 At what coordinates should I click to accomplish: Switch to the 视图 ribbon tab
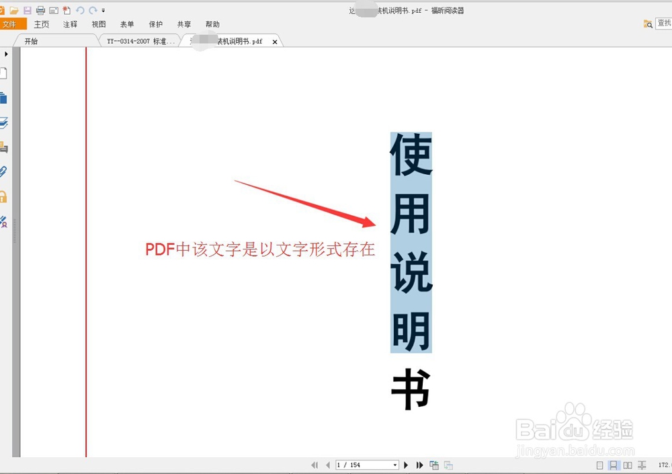click(x=99, y=24)
